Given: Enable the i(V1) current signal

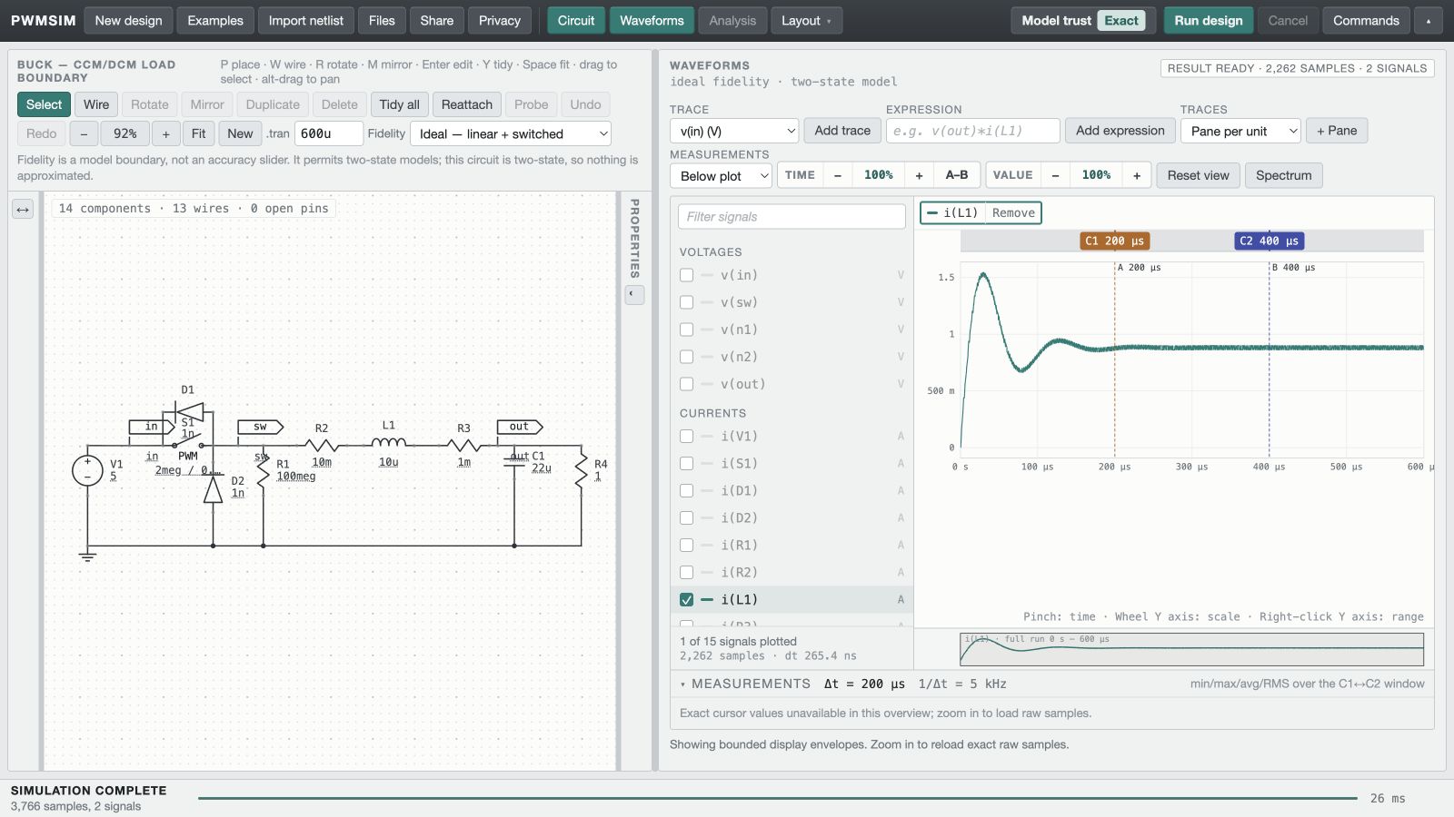Looking at the screenshot, I should pos(686,437).
